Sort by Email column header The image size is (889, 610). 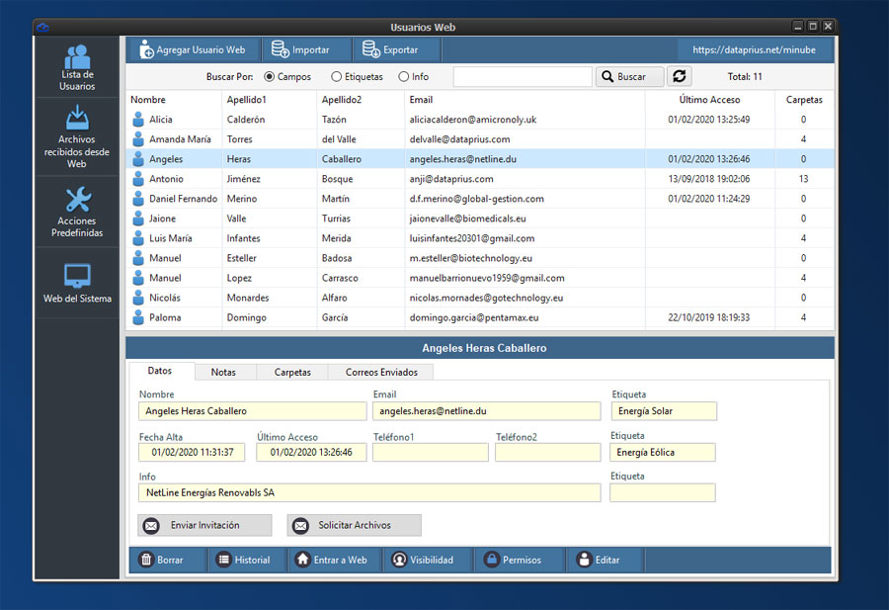pyautogui.click(x=421, y=99)
